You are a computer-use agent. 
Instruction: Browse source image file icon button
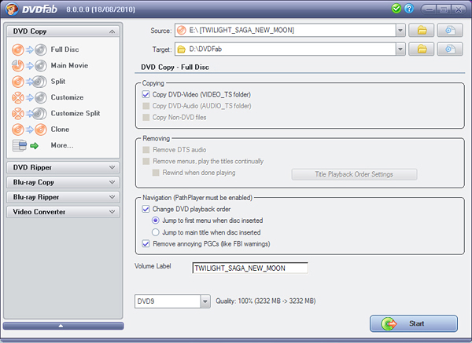[x=450, y=31]
